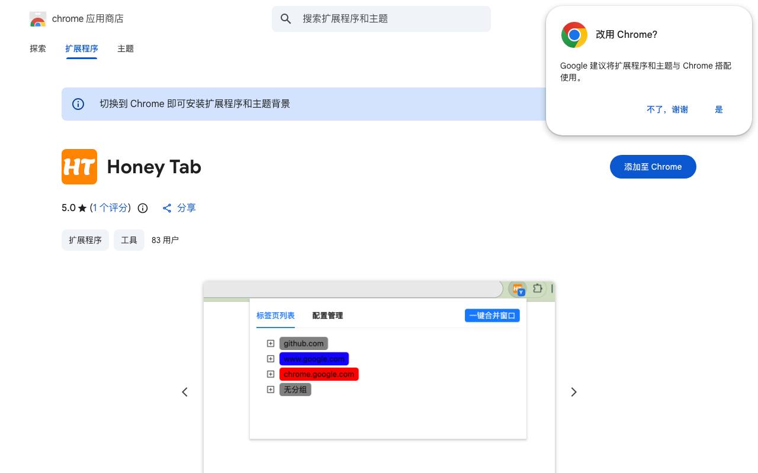Open rating info icon beside 1 个评分
The height and width of the screenshot is (473, 758).
143,208
